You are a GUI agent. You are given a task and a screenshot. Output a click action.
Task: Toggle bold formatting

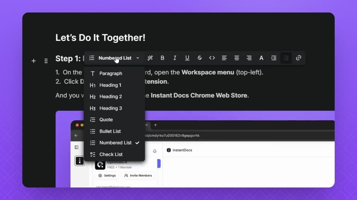click(162, 58)
